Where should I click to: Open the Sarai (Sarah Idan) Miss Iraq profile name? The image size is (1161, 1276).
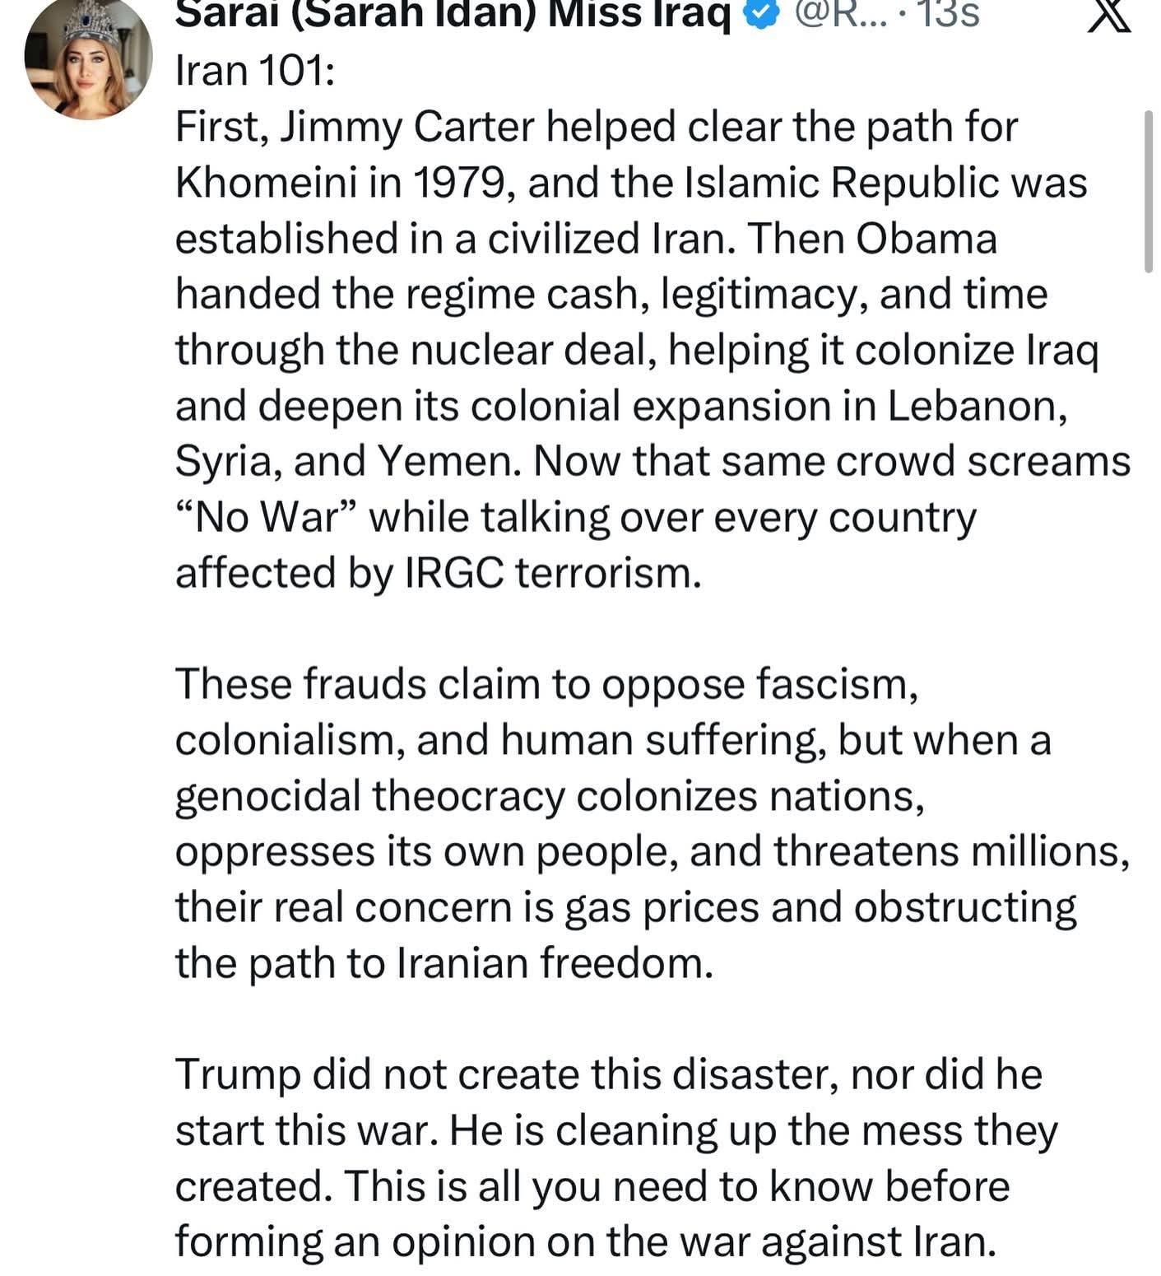tap(453, 15)
